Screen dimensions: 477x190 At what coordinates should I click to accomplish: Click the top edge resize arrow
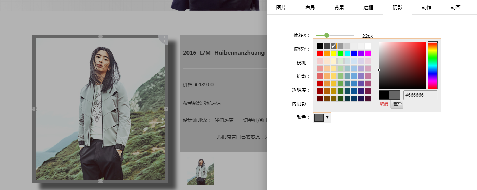(100, 36)
